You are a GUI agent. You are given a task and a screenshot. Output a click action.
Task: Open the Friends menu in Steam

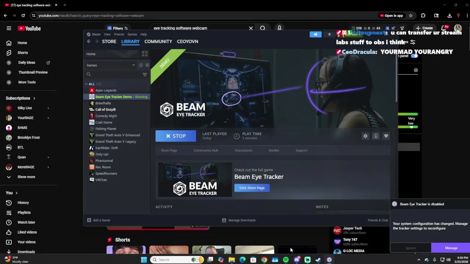[119, 34]
